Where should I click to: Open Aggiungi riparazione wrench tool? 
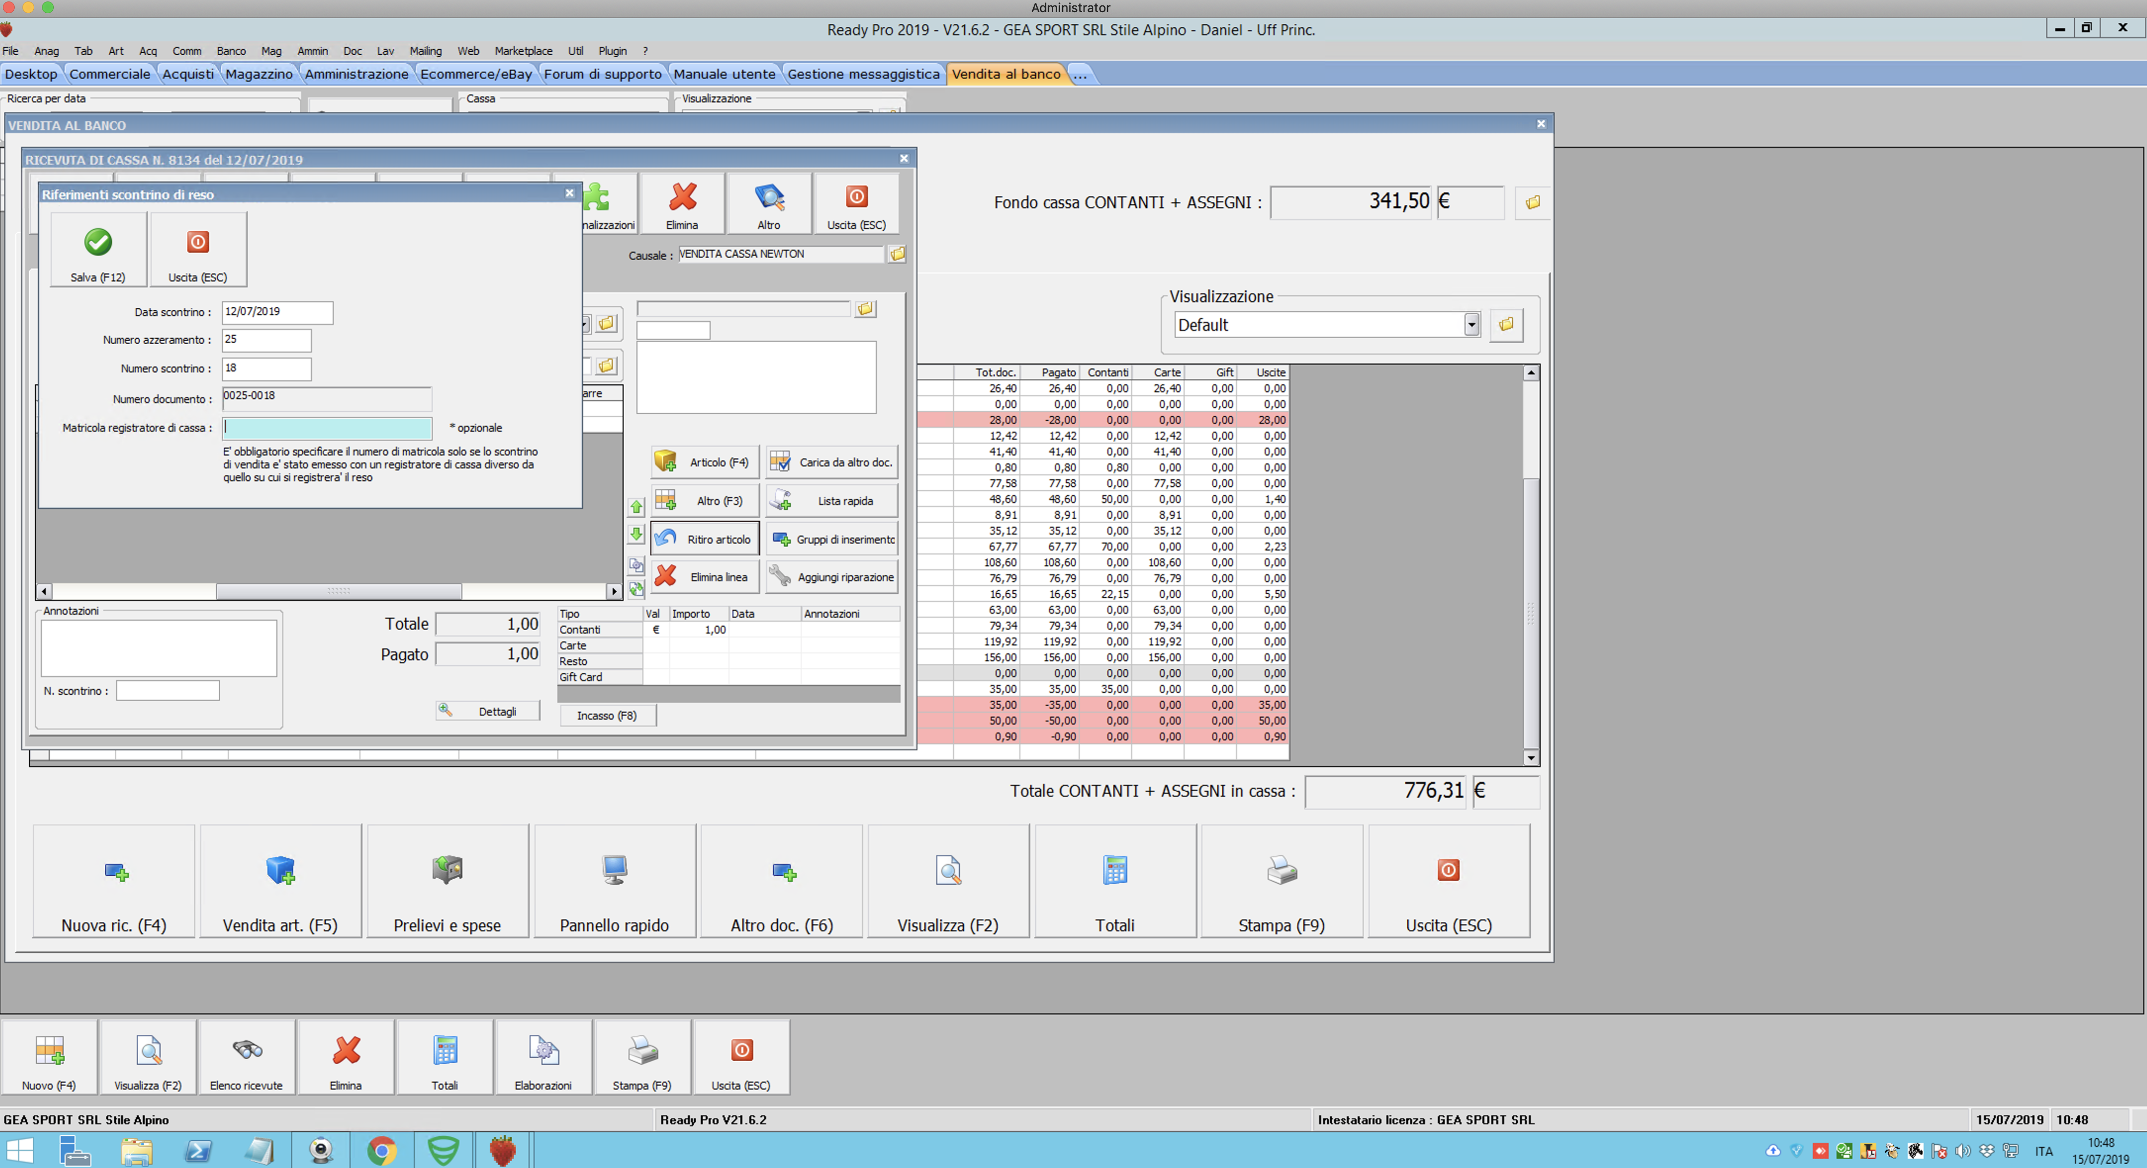pos(831,576)
